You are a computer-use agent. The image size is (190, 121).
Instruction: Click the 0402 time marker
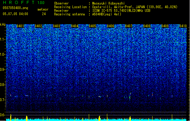coord(38,26)
